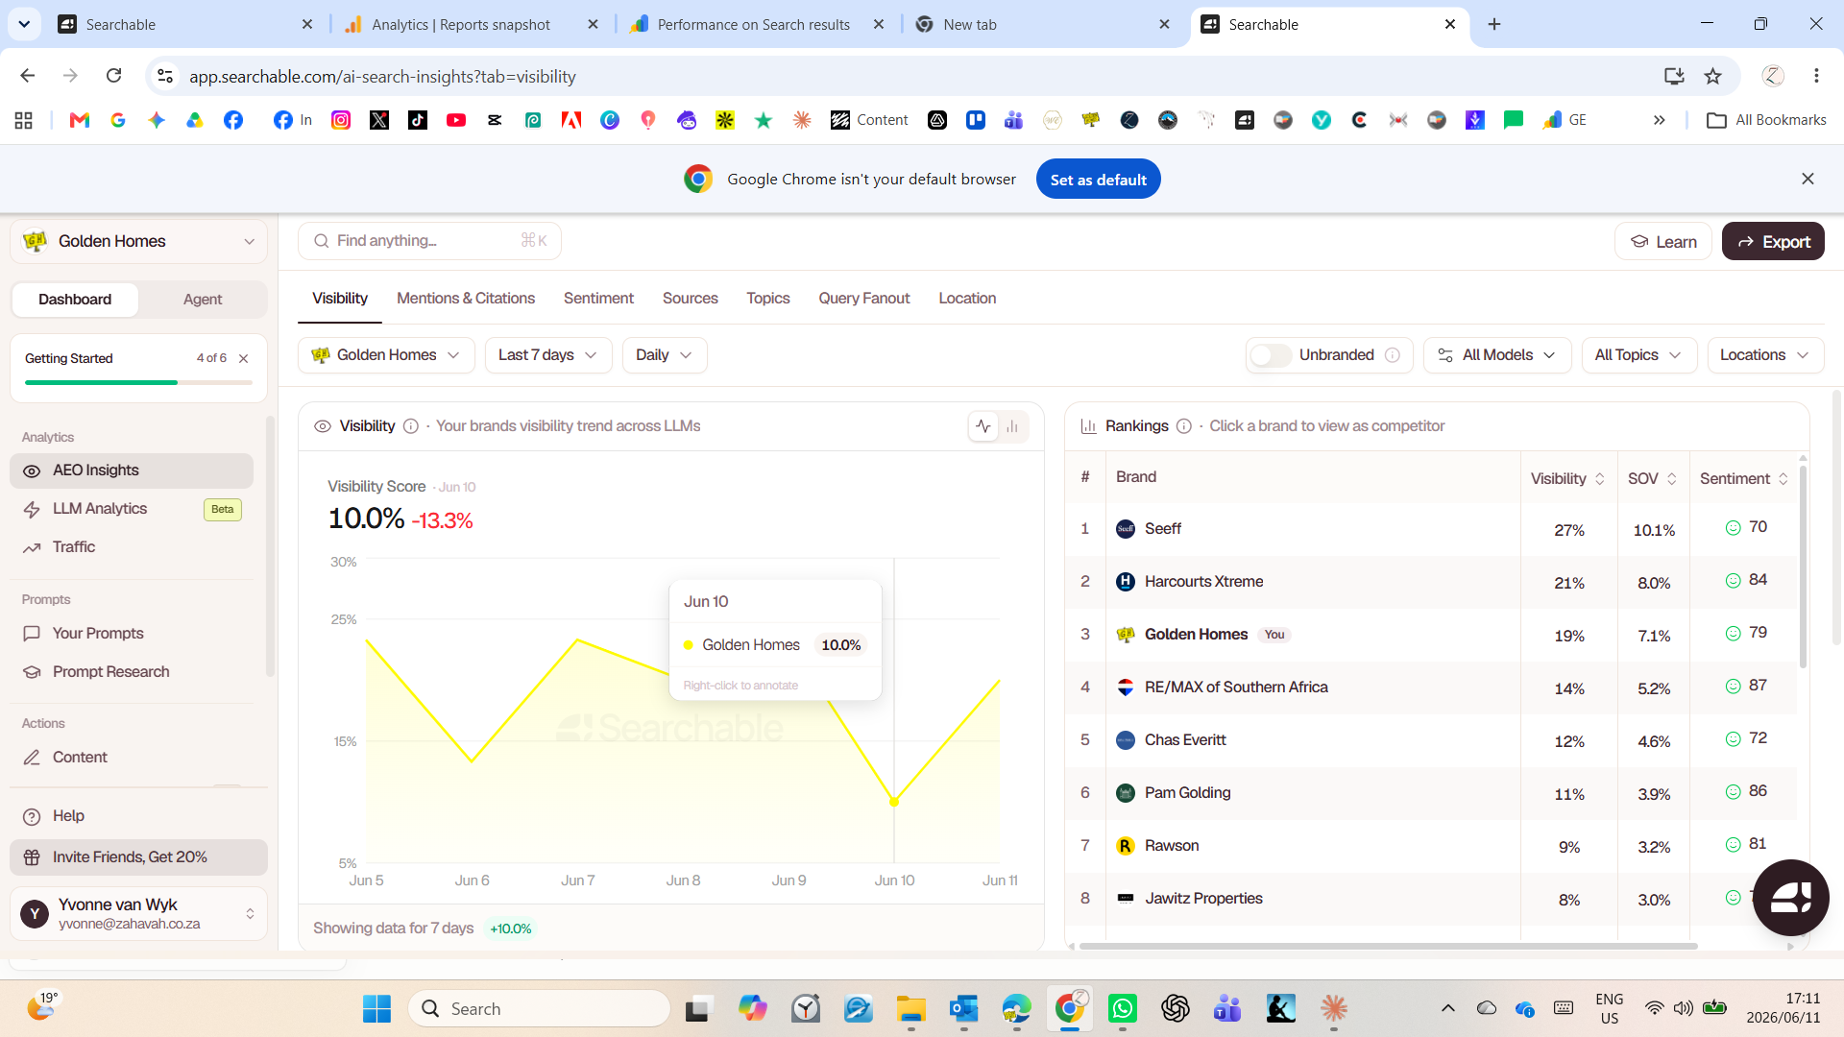Click rankings vertical scrollbar
The width and height of the screenshot is (1844, 1037).
(1803, 567)
